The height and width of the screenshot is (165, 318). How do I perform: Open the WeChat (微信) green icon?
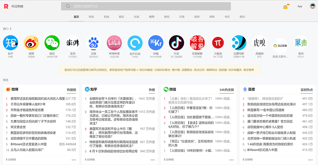coord(52,43)
